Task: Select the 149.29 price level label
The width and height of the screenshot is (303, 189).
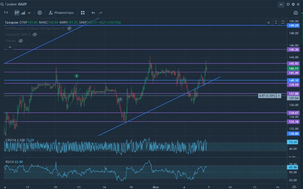Action: pos(294,26)
